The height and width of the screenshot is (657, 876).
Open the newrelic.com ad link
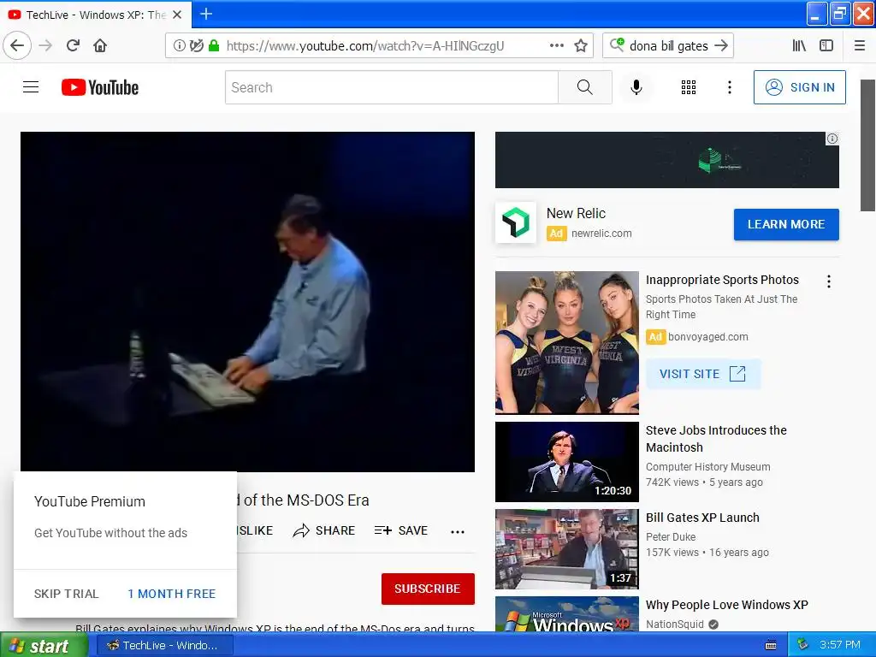coord(601,234)
